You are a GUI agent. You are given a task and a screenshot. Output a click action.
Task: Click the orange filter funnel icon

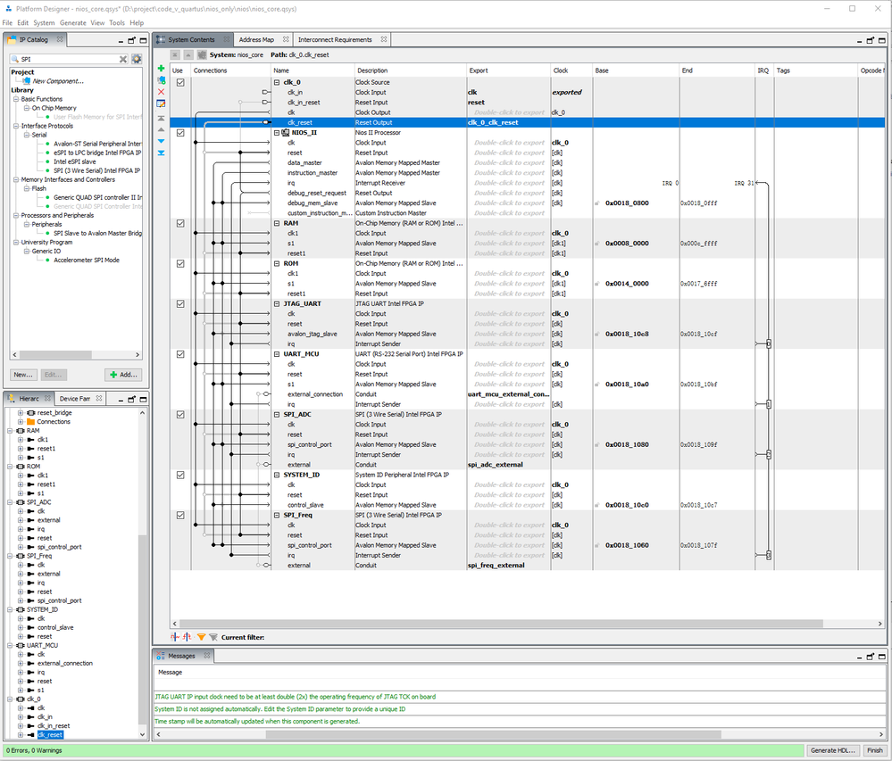click(201, 637)
